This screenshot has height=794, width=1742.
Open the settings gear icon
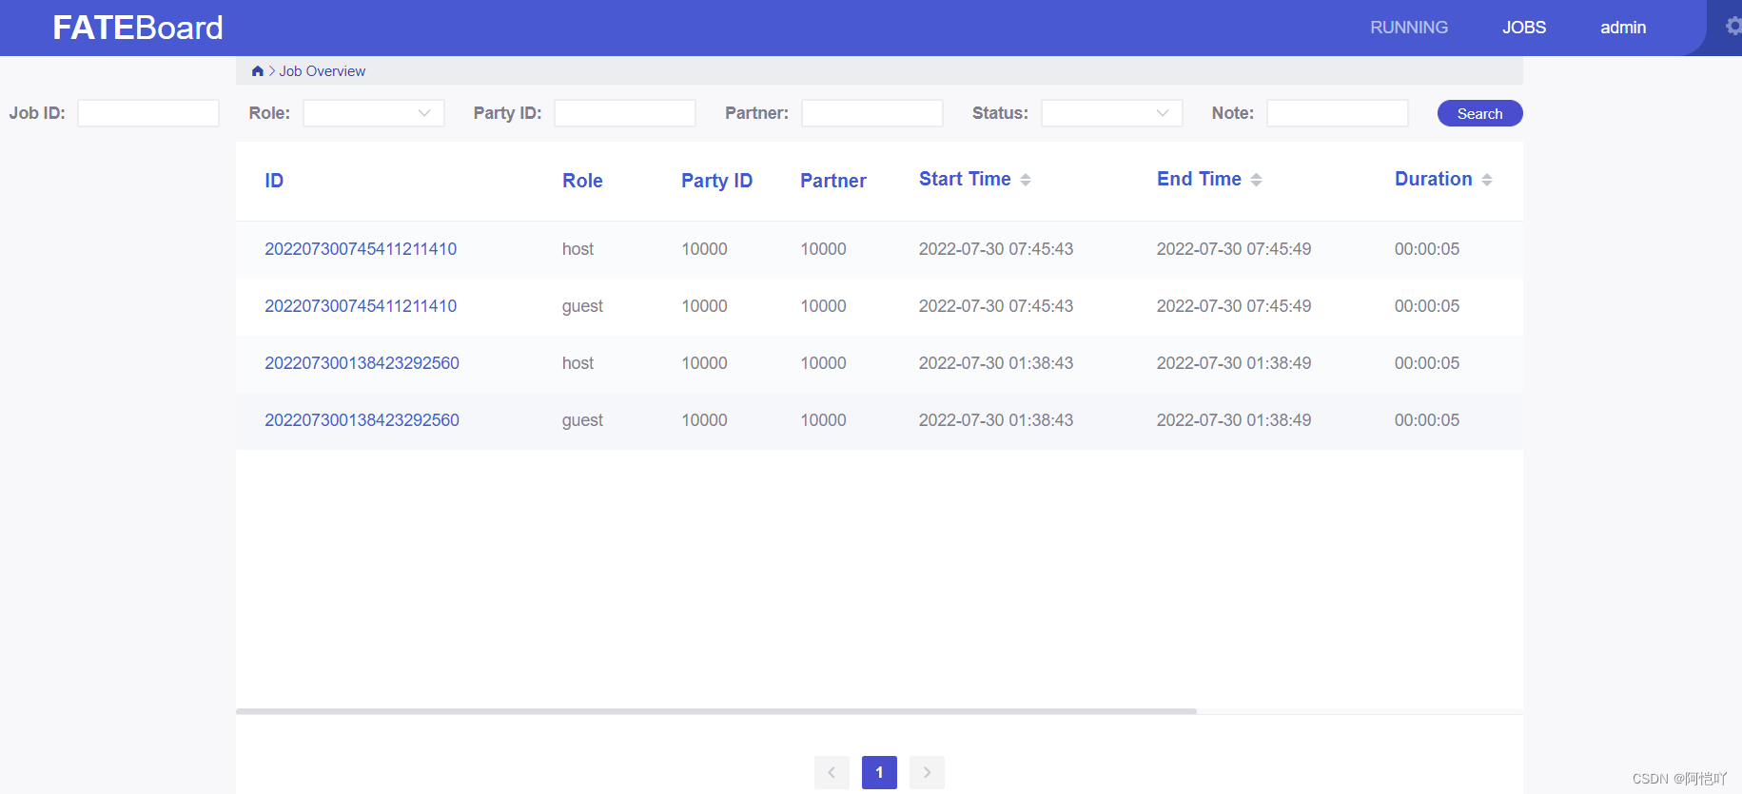pos(1734,27)
